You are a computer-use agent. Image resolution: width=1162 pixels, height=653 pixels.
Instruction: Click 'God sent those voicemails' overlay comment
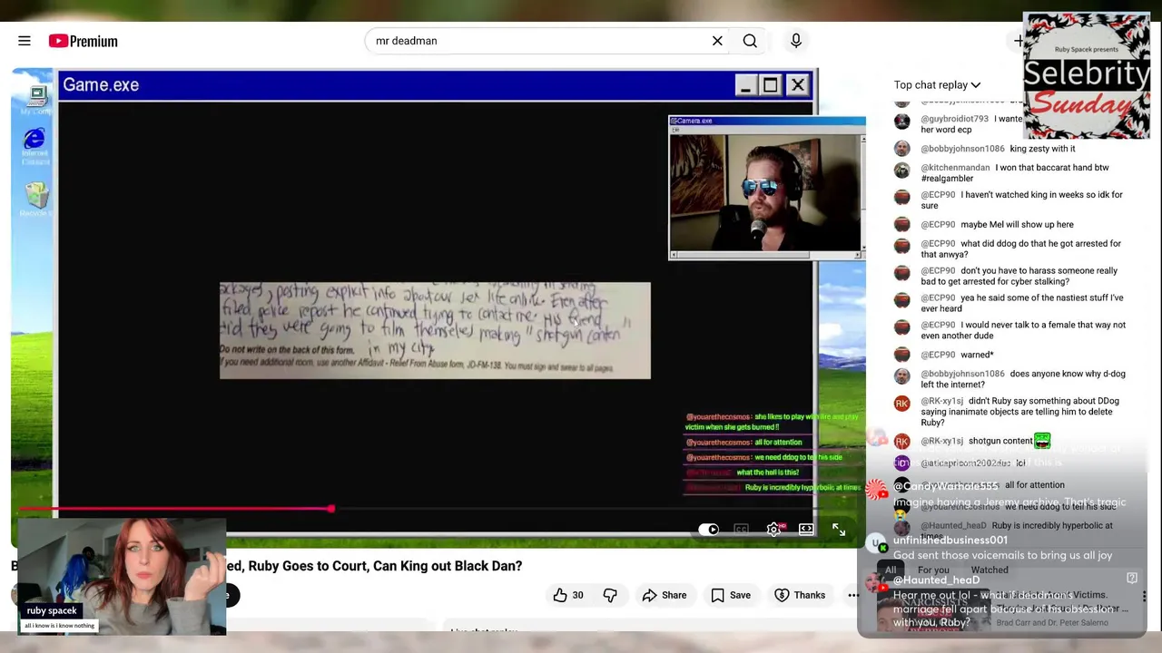point(1002,555)
